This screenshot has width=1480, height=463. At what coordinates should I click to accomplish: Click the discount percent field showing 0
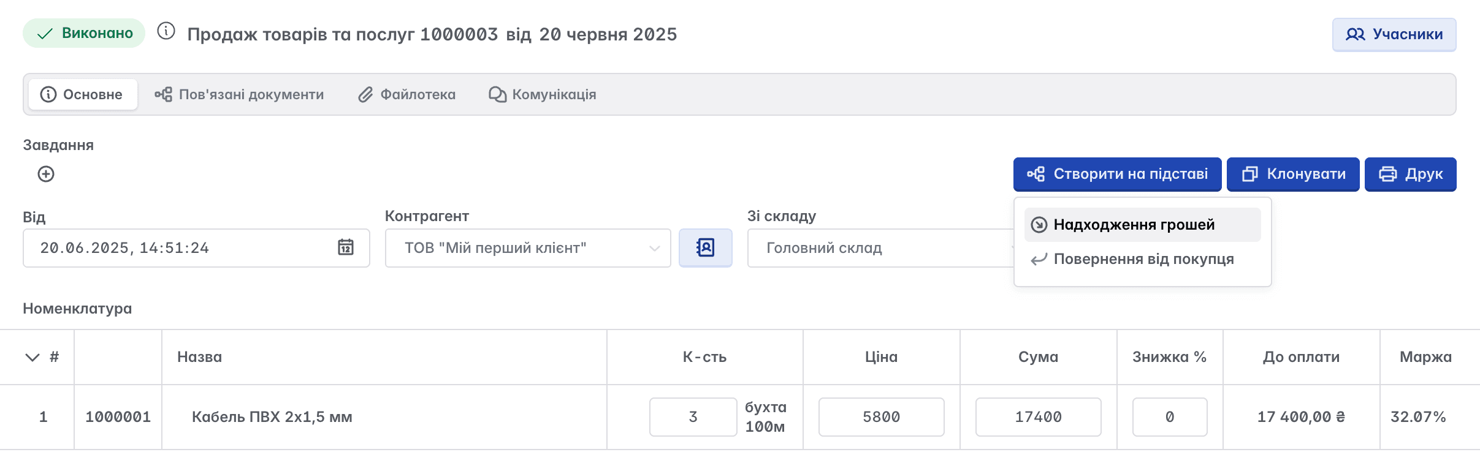click(x=1170, y=417)
